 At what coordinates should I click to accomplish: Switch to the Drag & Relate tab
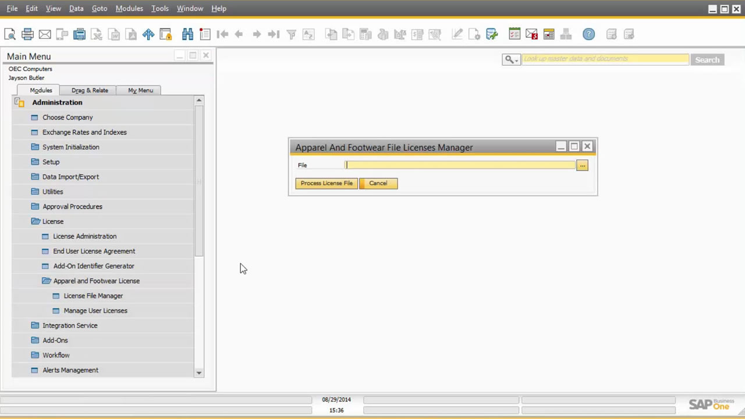pos(90,90)
